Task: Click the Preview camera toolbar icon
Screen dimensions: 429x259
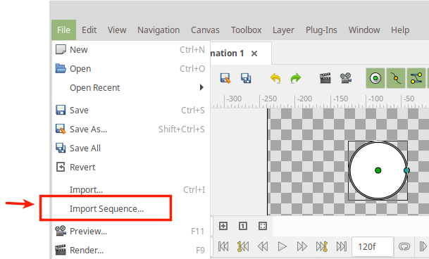Action: 346,78
